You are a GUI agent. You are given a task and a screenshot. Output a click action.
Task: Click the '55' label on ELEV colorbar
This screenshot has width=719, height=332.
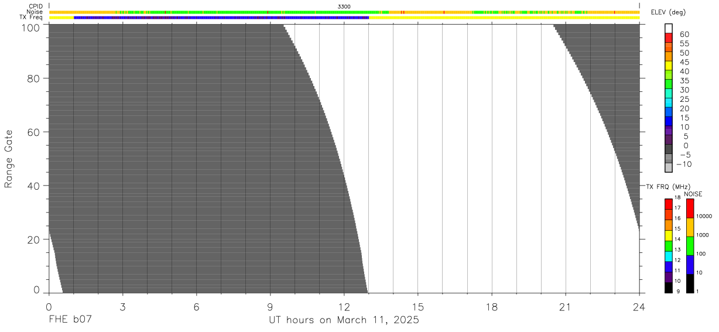(x=684, y=44)
